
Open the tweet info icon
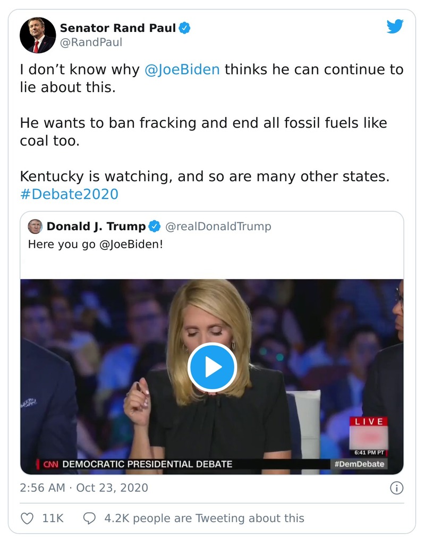click(398, 488)
